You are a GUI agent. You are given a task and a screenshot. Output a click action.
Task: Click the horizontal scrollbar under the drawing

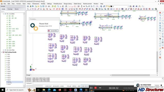click(x=130, y=75)
